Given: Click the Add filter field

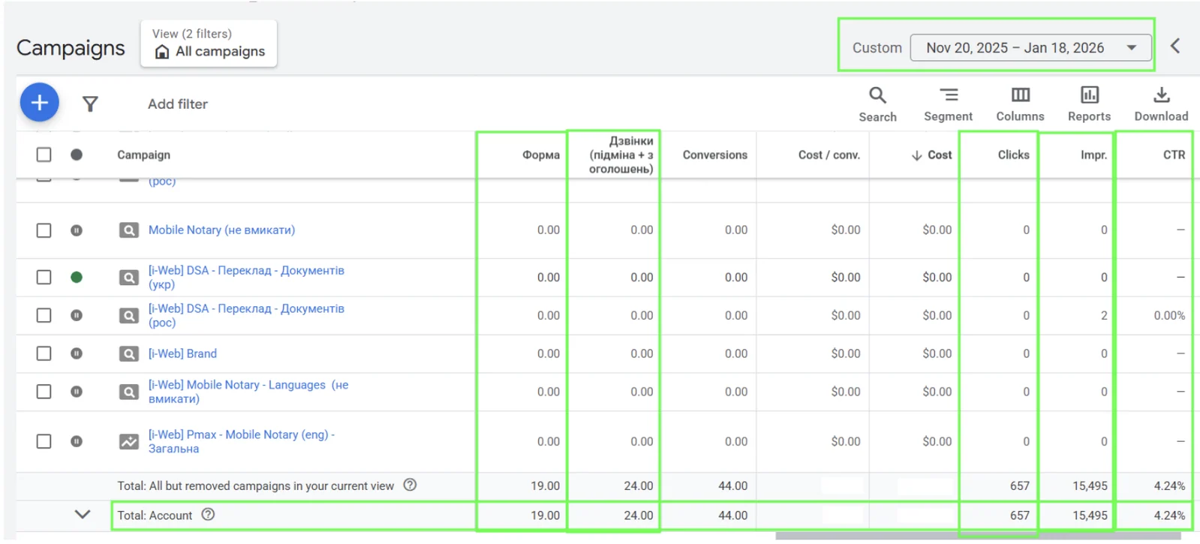Looking at the screenshot, I should (178, 104).
